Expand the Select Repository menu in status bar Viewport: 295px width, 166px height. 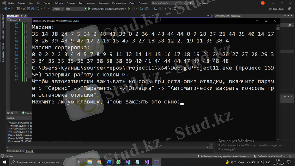pyautogui.click(x=270, y=156)
